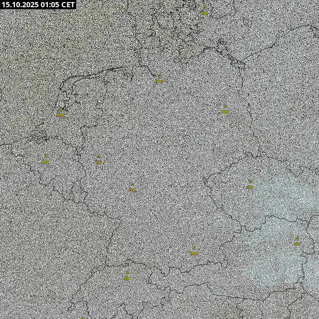Click the CET timezone text
This screenshot has height=319, width=319.
(x=68, y=5)
